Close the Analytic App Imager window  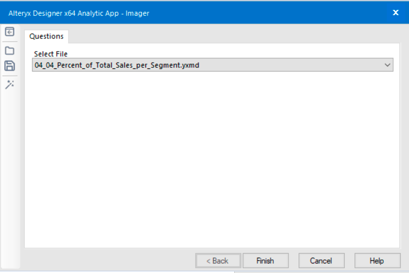396,13
